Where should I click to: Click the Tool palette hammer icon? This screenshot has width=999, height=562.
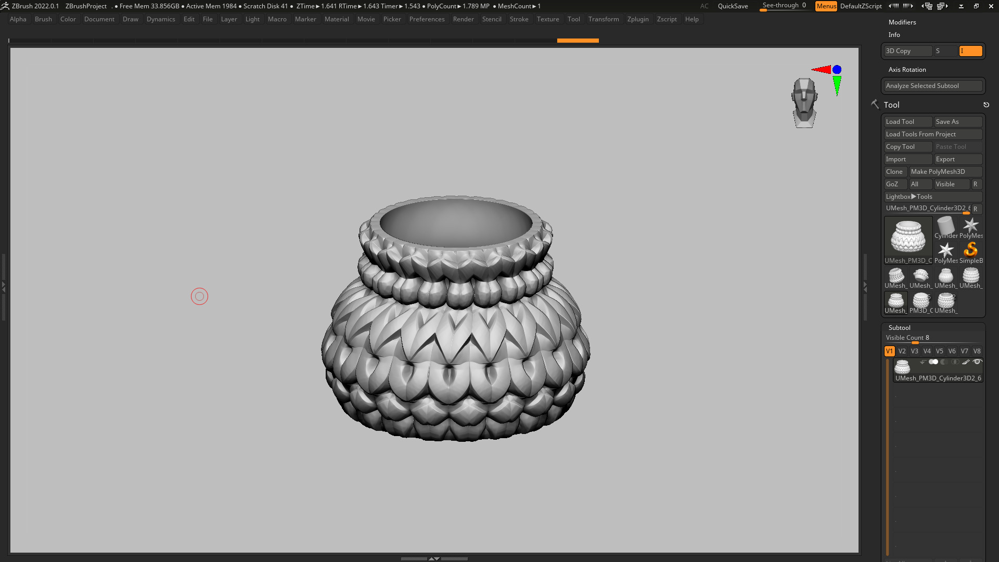(x=875, y=105)
